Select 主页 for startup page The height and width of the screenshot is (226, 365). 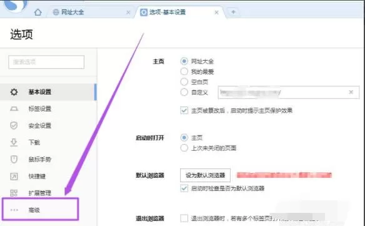[x=184, y=138]
